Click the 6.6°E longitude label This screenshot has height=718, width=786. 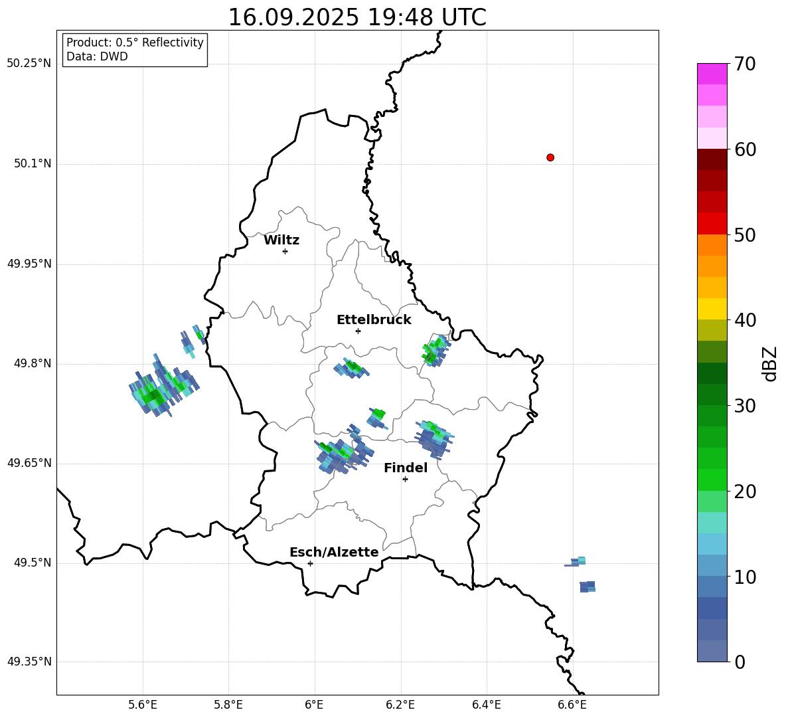click(x=572, y=705)
